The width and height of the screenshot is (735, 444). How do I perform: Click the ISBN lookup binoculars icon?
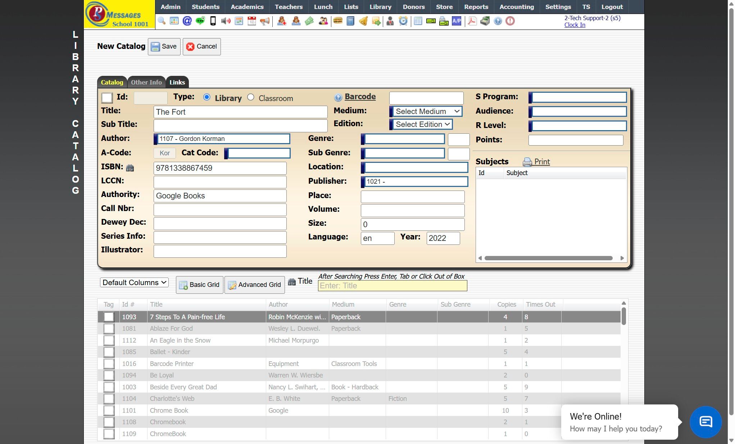pos(130,168)
